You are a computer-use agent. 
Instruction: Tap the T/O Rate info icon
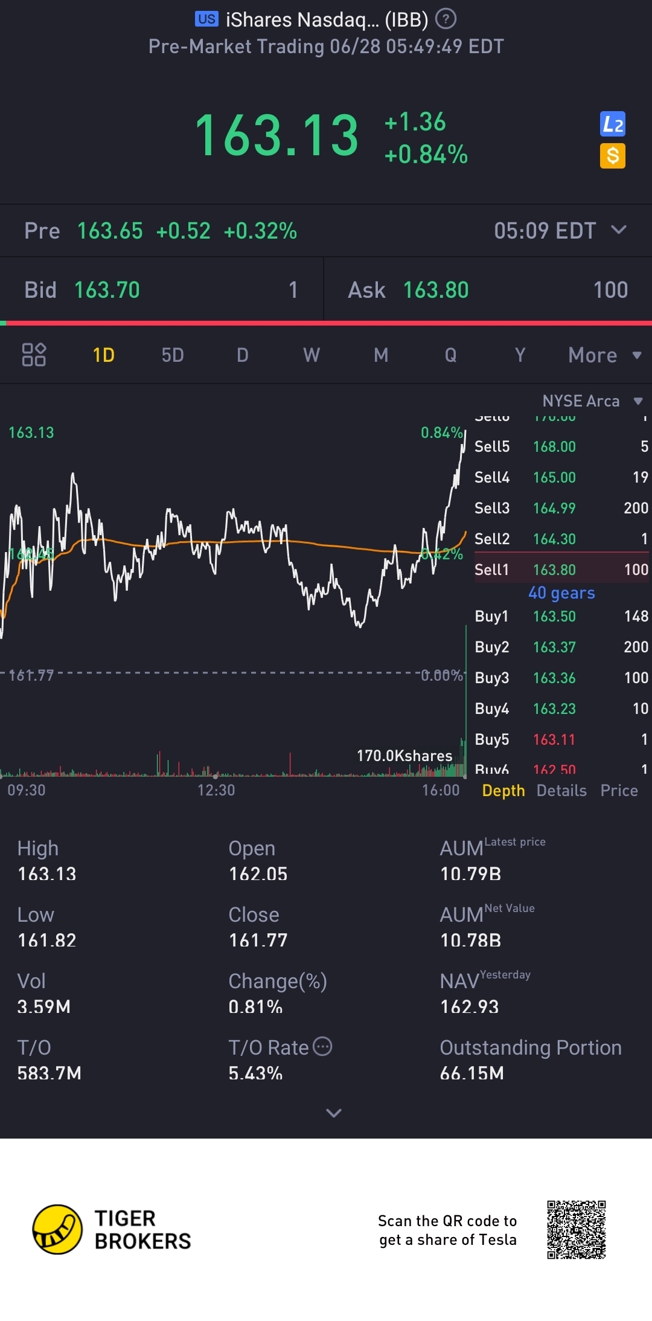[323, 1046]
